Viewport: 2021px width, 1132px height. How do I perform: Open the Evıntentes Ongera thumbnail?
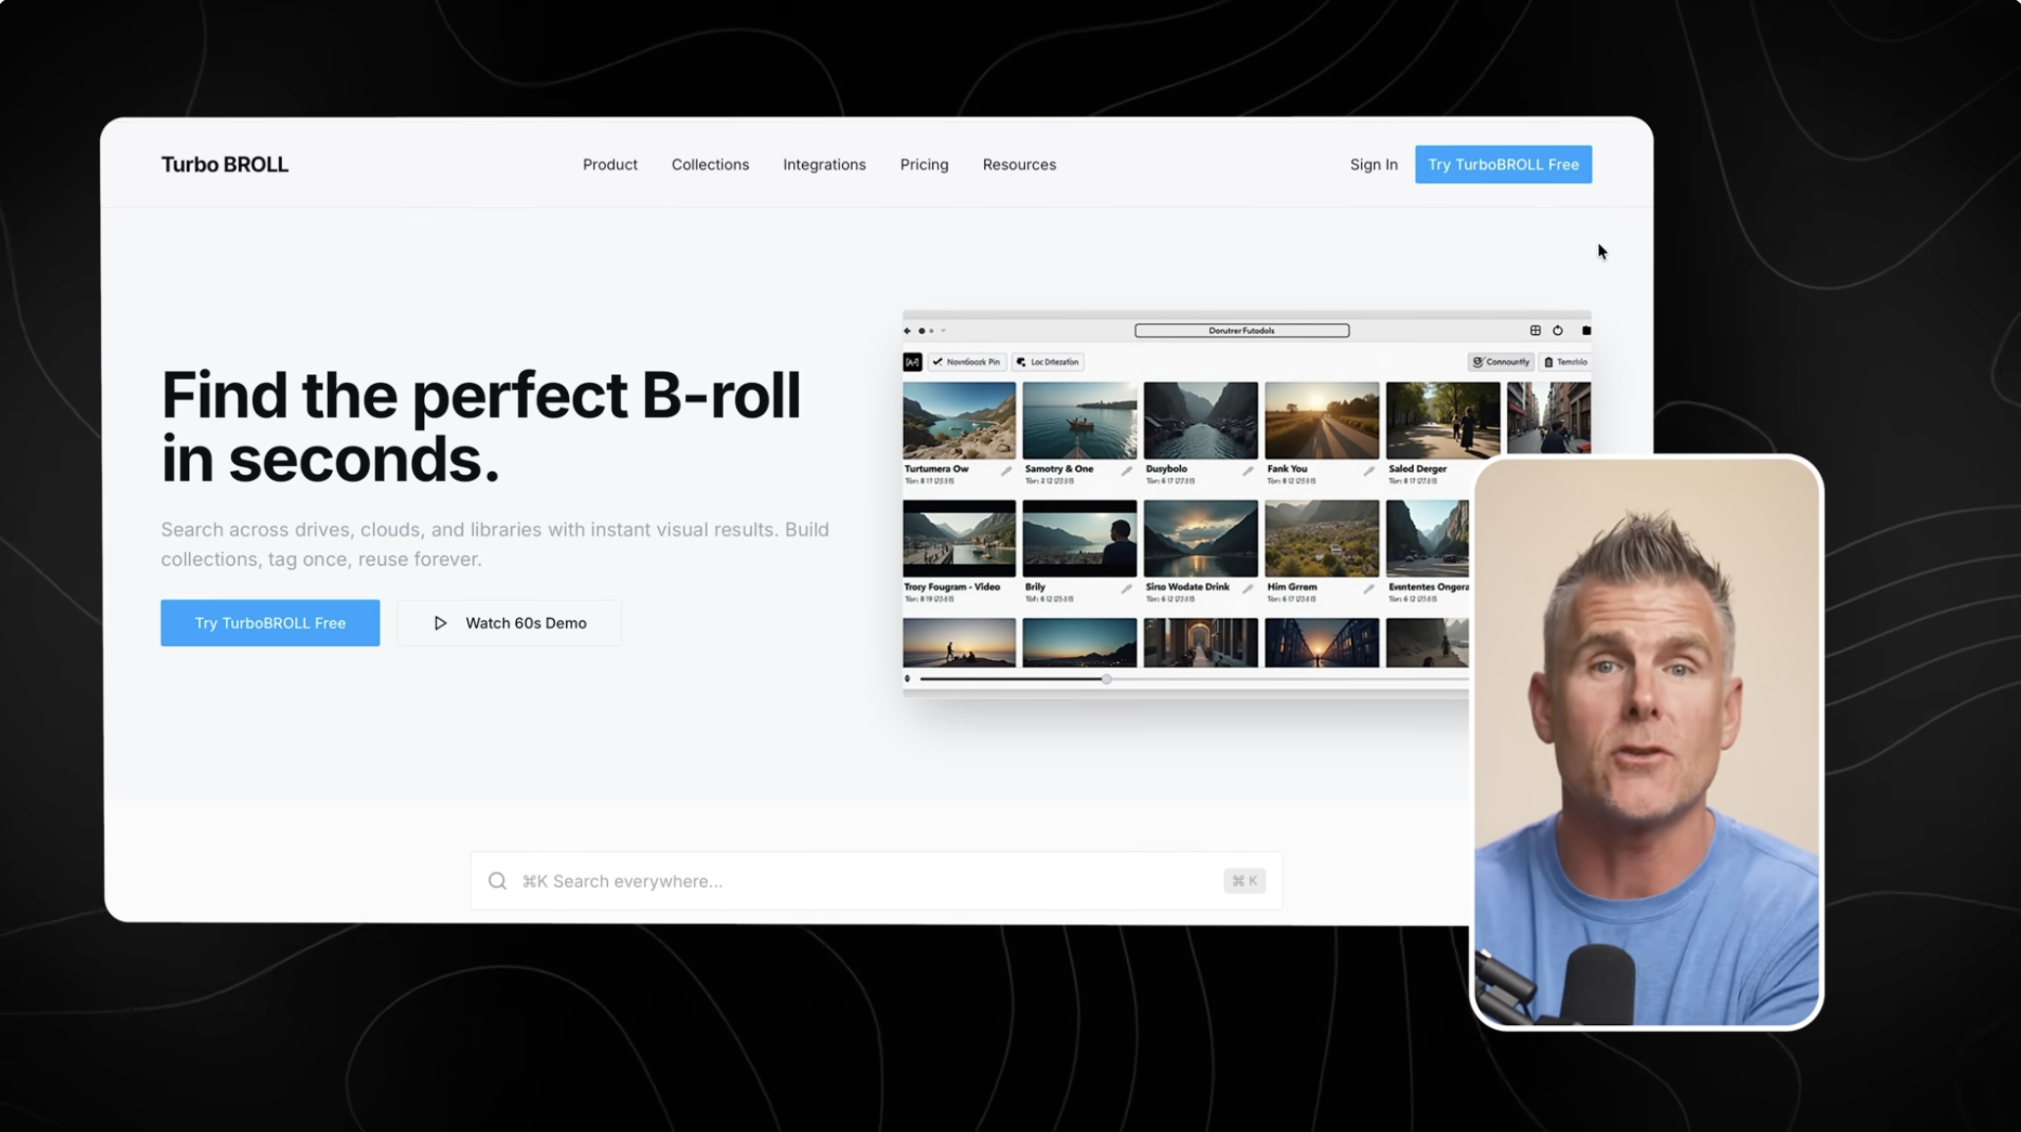1428,539
